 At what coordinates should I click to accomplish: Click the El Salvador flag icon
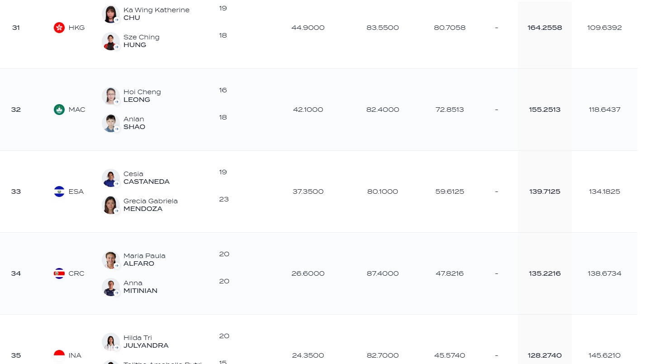tap(59, 192)
